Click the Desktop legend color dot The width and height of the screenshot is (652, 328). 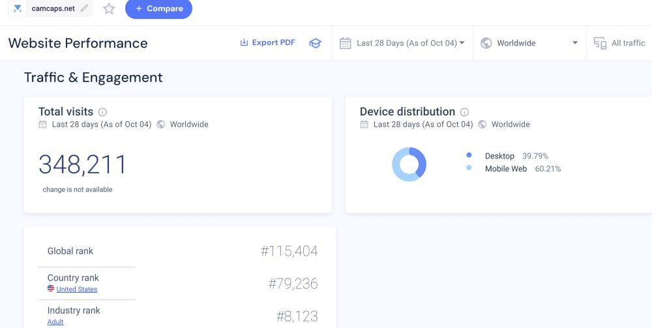tap(469, 156)
